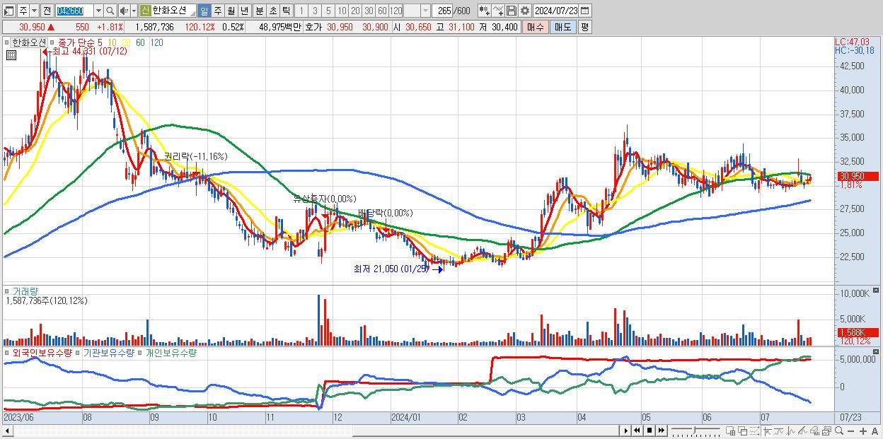Click the fast-forward button in the bottom toolbar
The height and width of the screenshot is (439, 883).
[661, 431]
